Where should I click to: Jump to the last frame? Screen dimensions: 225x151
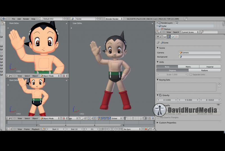[x=121, y=129]
